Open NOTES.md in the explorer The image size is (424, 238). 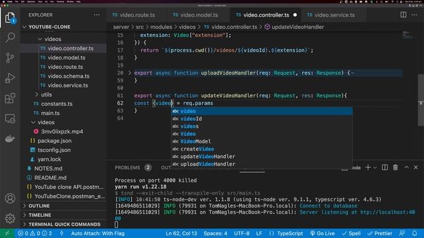coord(48,169)
